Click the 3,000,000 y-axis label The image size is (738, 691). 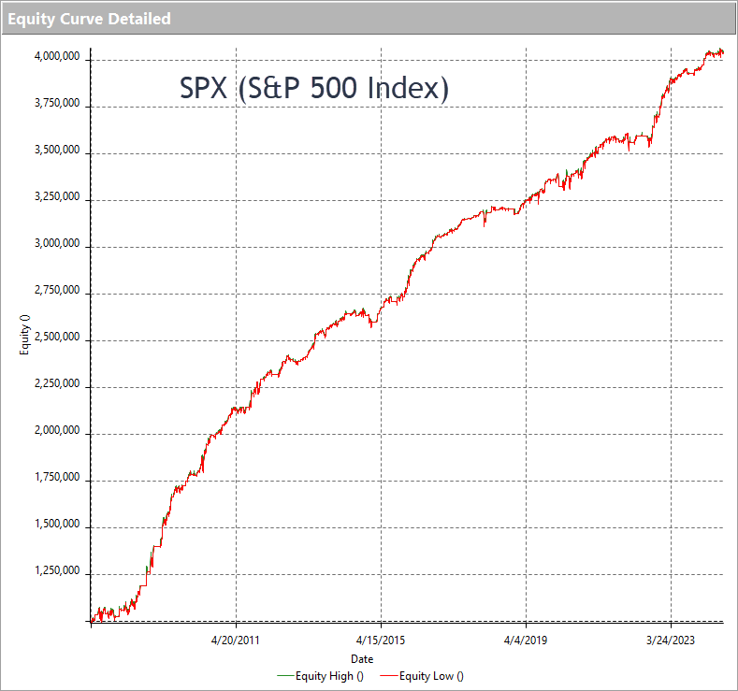point(57,243)
